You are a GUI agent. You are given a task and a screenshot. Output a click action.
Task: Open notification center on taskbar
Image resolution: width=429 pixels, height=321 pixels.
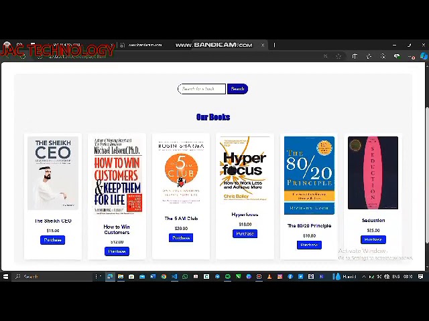click(x=421, y=276)
